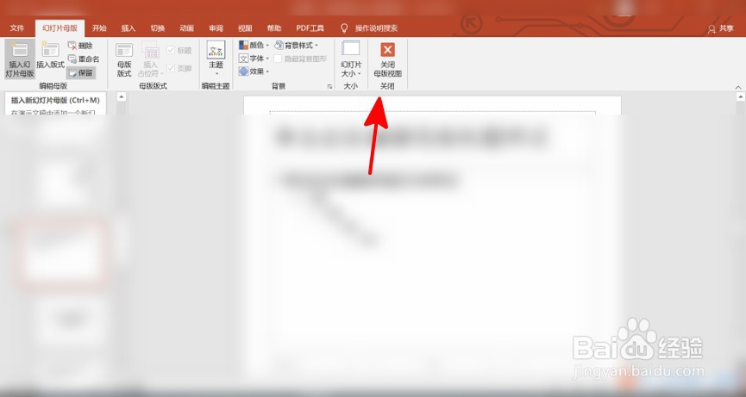Switch to the Review (审阅) tab
746x397 pixels.
pos(216,28)
